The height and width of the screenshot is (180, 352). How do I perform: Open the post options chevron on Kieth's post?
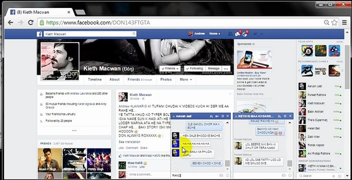[x=230, y=94]
